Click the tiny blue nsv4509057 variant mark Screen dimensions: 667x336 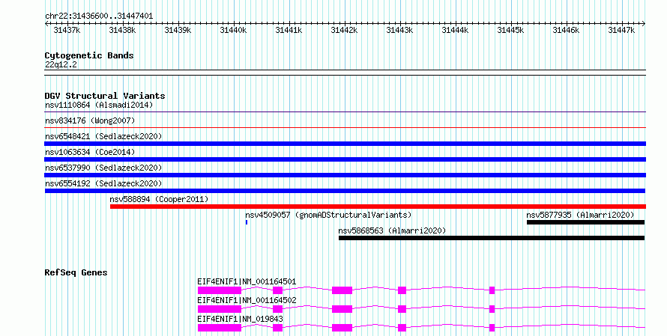coord(247,222)
